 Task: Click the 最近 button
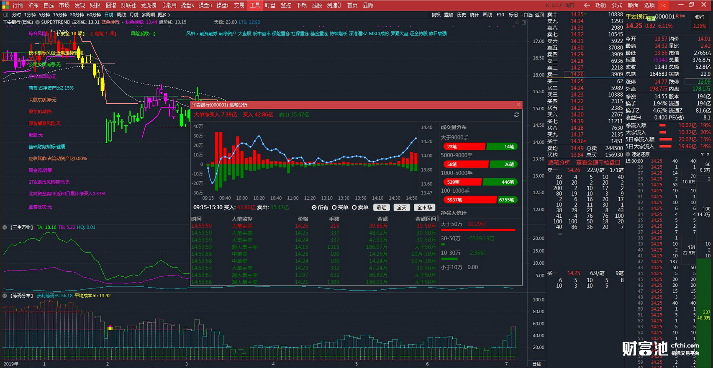coord(382,208)
